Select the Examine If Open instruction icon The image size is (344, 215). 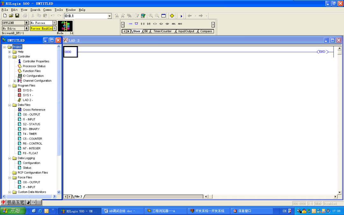tap(148, 24)
